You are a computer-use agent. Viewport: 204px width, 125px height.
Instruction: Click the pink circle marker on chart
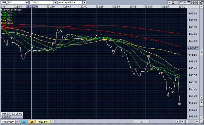149,56
